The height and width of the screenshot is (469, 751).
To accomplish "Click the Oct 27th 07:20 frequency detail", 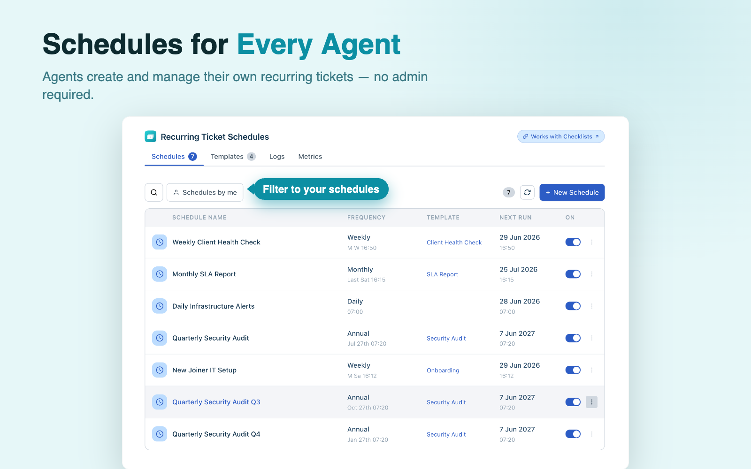I will (x=368, y=408).
